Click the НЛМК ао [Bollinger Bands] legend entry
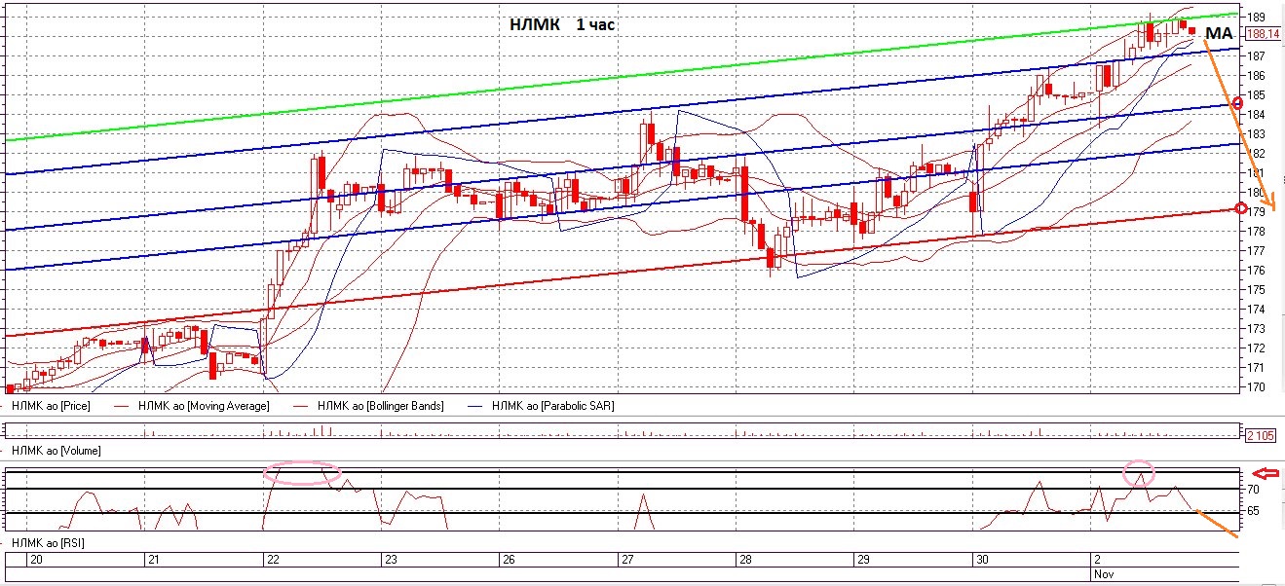1285x586 pixels. tap(381, 405)
